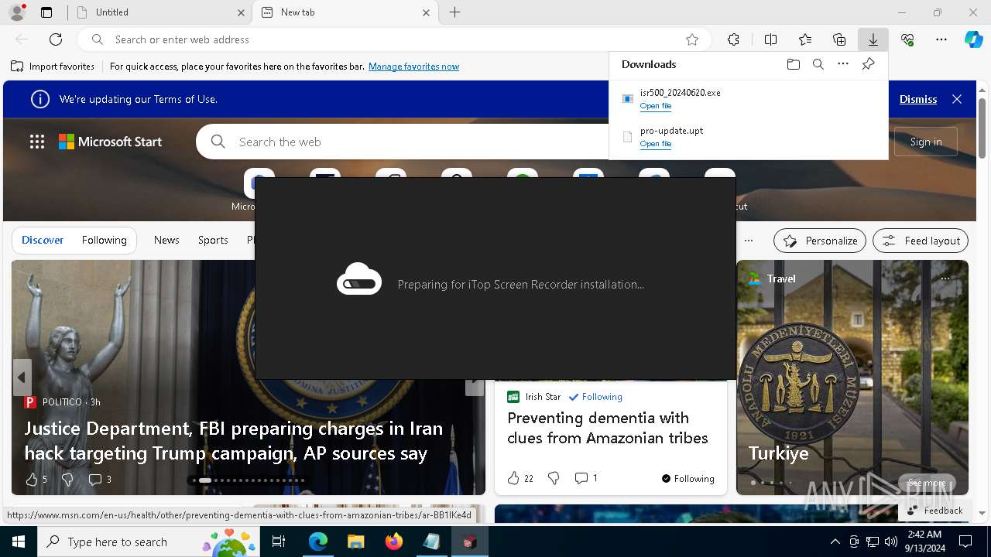Open the Windows Start menu
This screenshot has height=557, width=991.
(19, 542)
